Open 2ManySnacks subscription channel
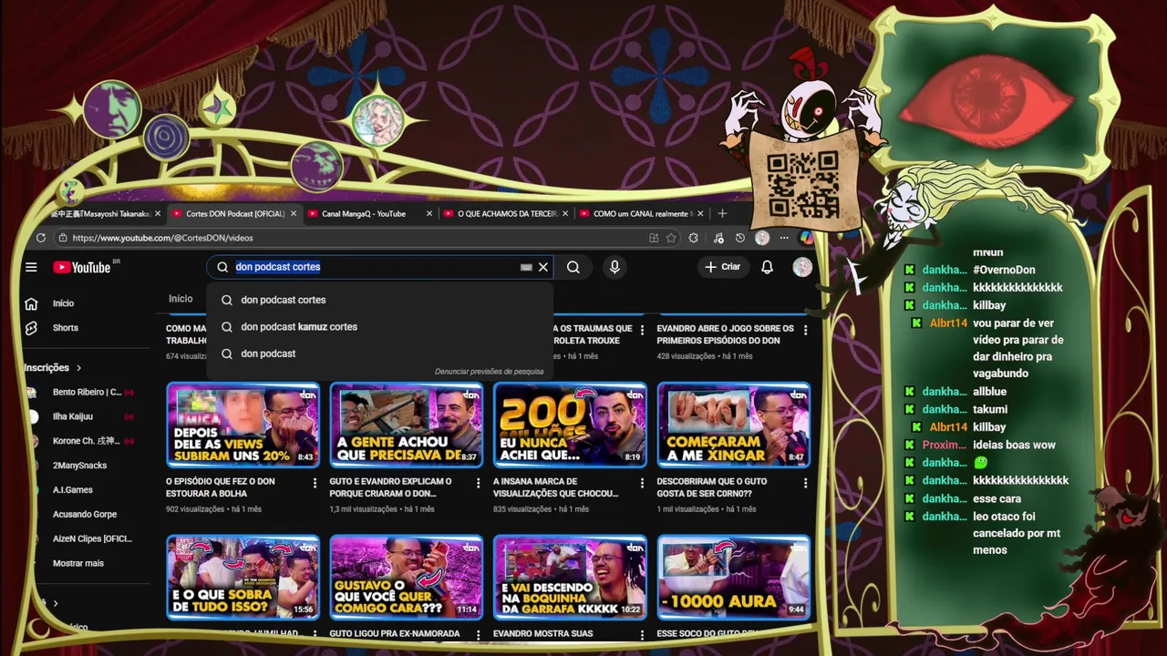Screen dimensions: 1167x656 (x=79, y=466)
